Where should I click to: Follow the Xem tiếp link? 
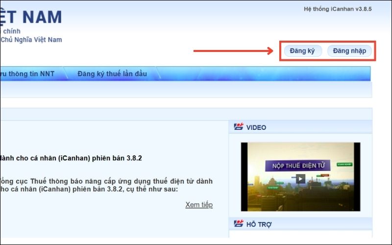199,205
